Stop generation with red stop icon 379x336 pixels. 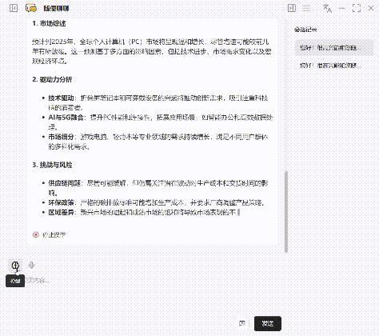pyautogui.click(x=36, y=234)
